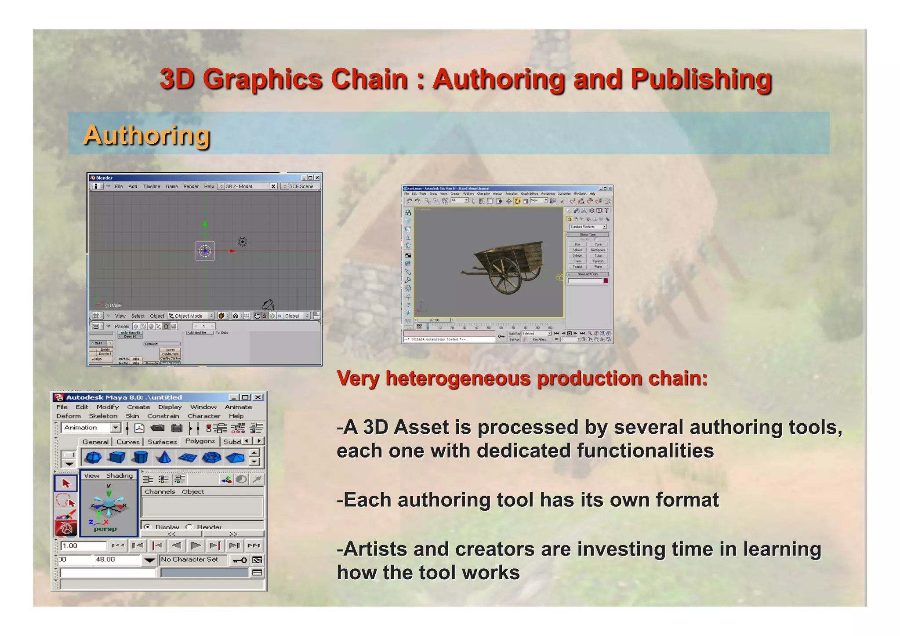This screenshot has height=636, width=900.
Task: Click the current frame field showing 1.00
Action: pyautogui.click(x=83, y=546)
